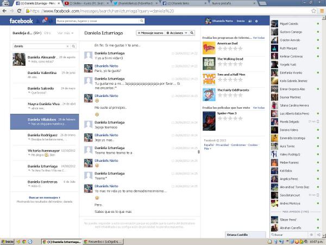Click browser back arrow
Viewport: 326px width, 245px height.
click(4, 11)
